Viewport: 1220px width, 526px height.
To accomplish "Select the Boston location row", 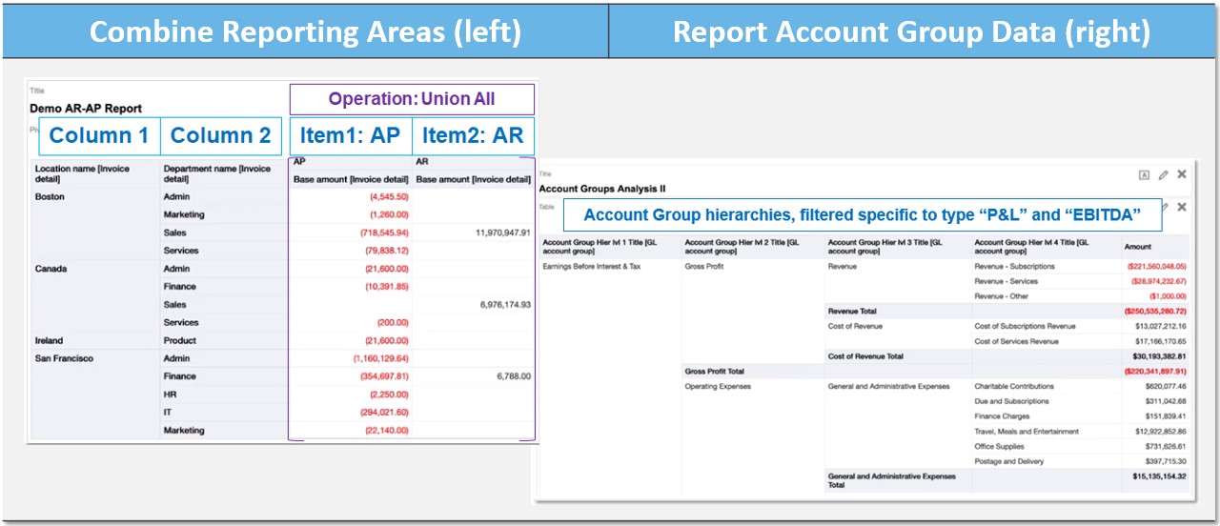I will click(x=50, y=196).
